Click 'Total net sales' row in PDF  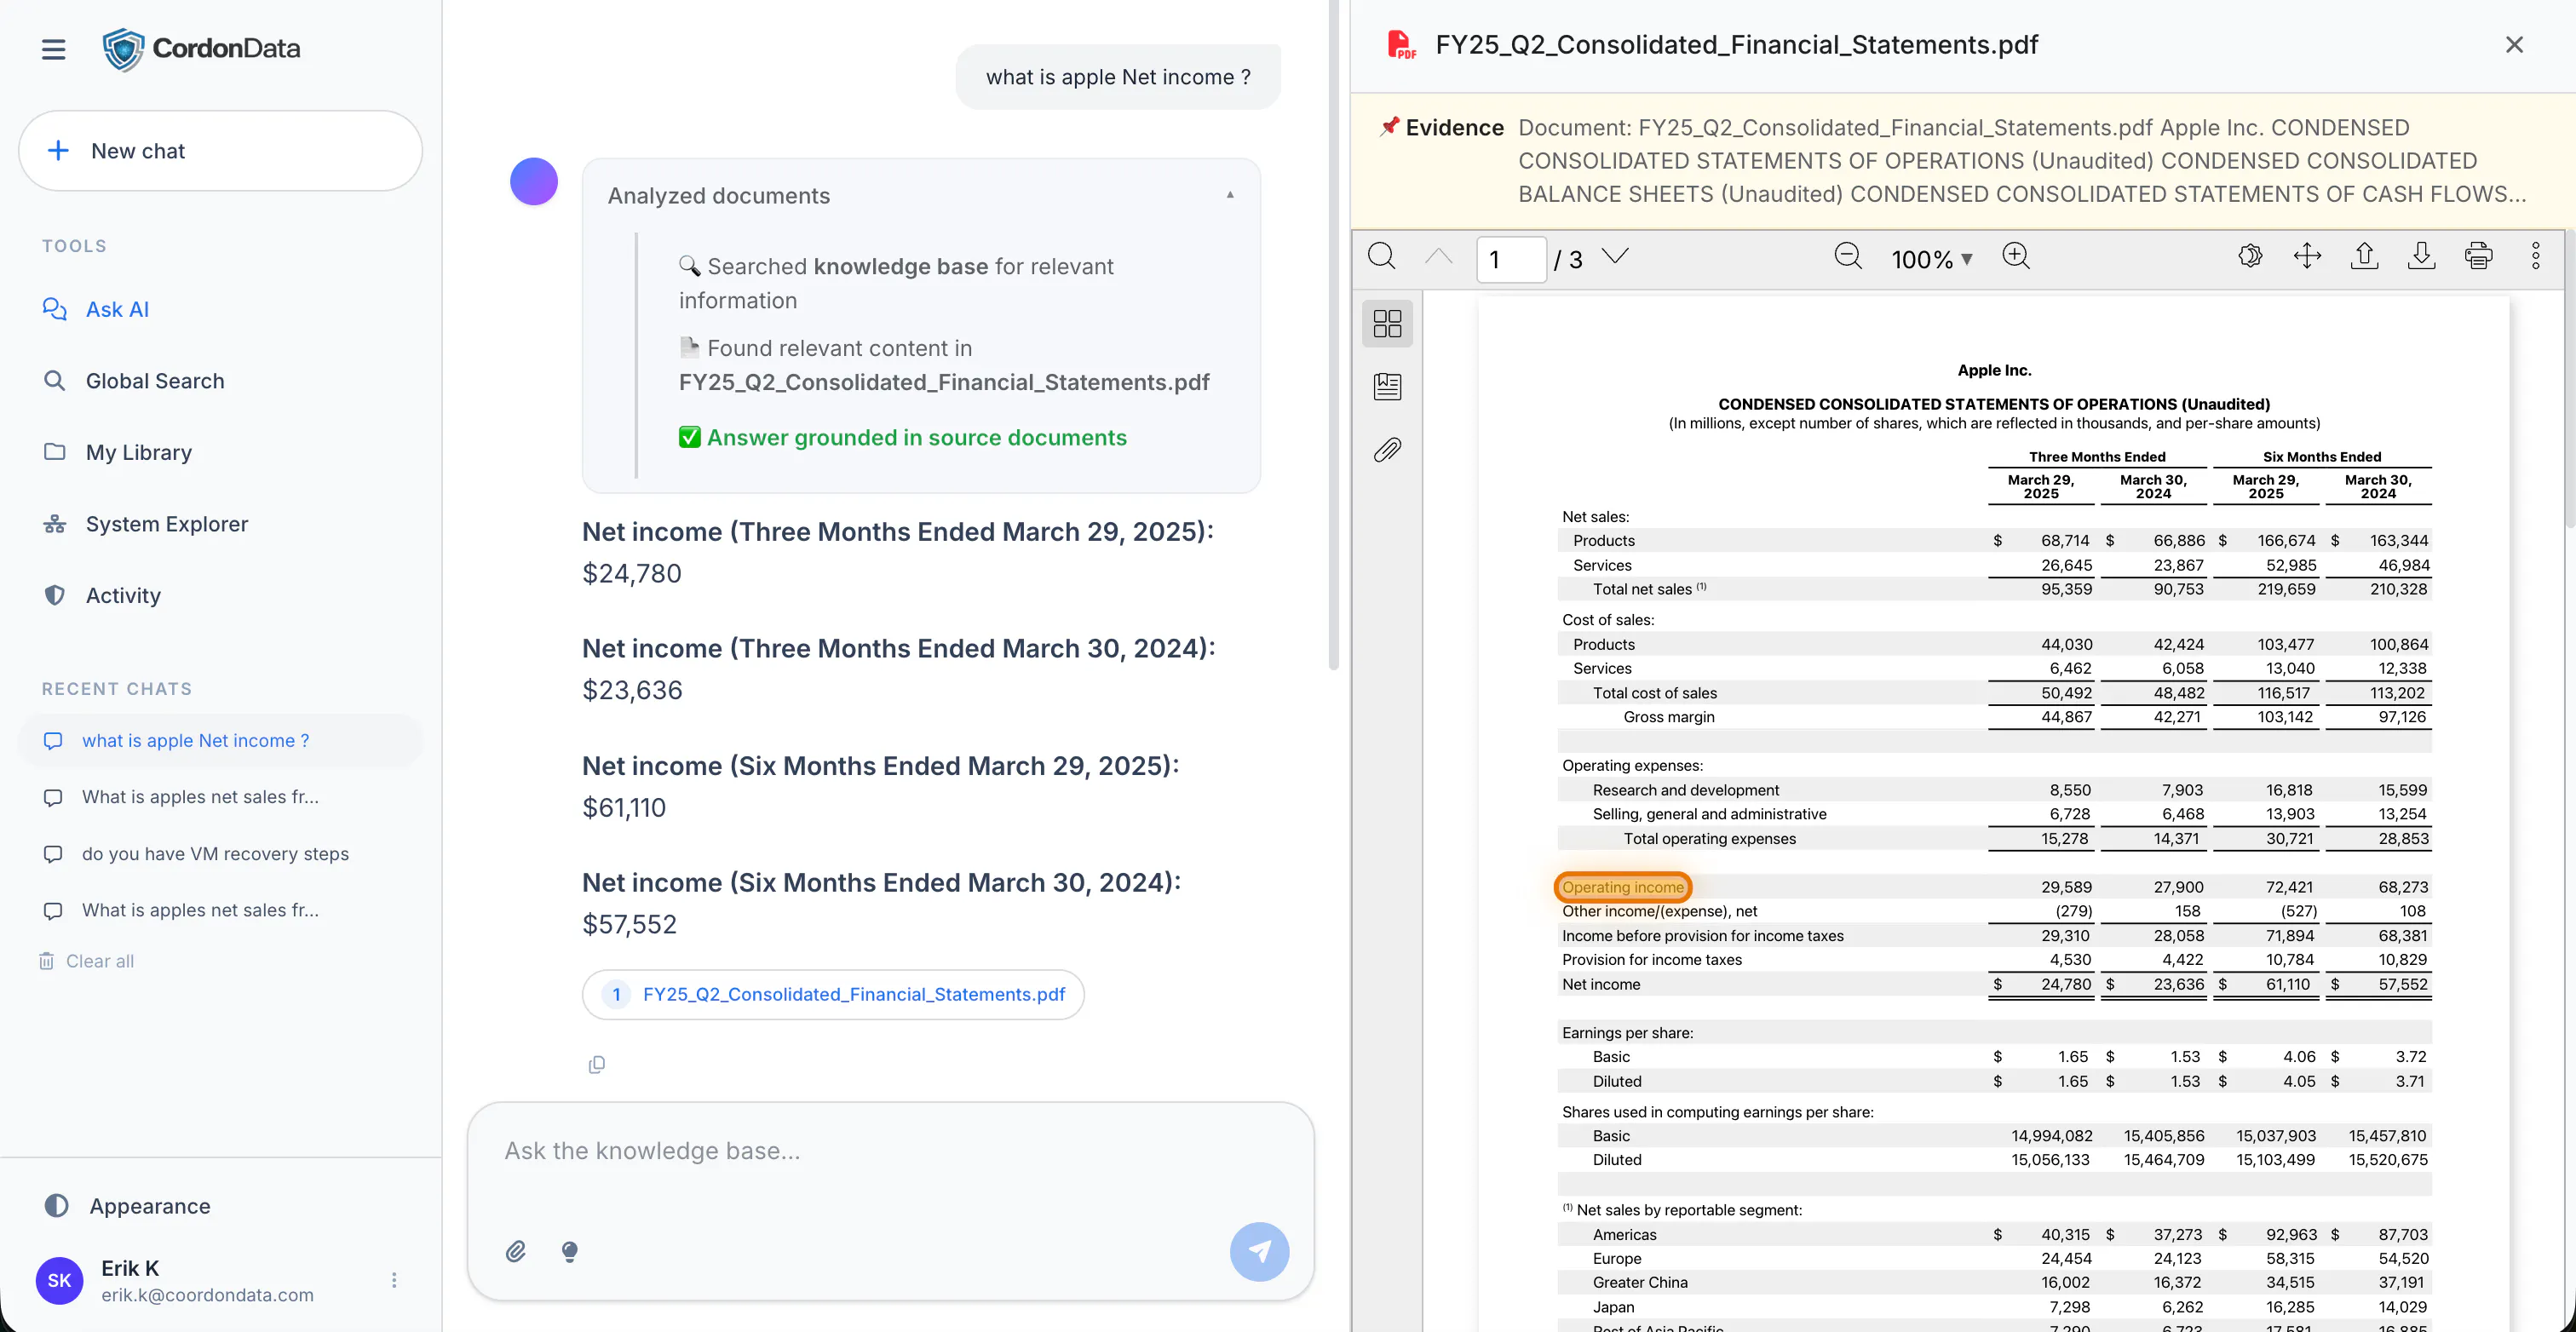click(x=1994, y=589)
